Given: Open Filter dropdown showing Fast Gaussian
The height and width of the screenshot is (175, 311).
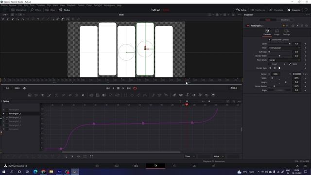Looking at the screenshot, I should pos(284,48).
